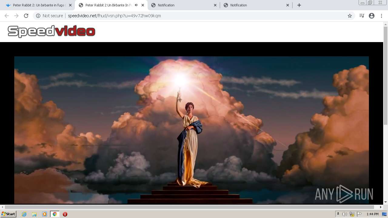Open the red Opera-style taskbar icon
The width and height of the screenshot is (388, 218).
pos(65,214)
